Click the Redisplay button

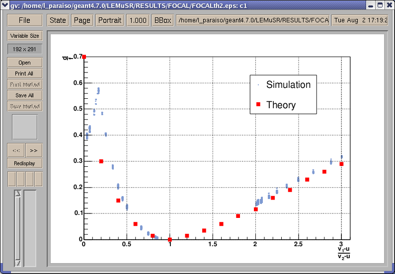point(24,163)
